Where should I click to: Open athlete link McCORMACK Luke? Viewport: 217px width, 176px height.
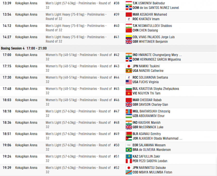click(151, 127)
